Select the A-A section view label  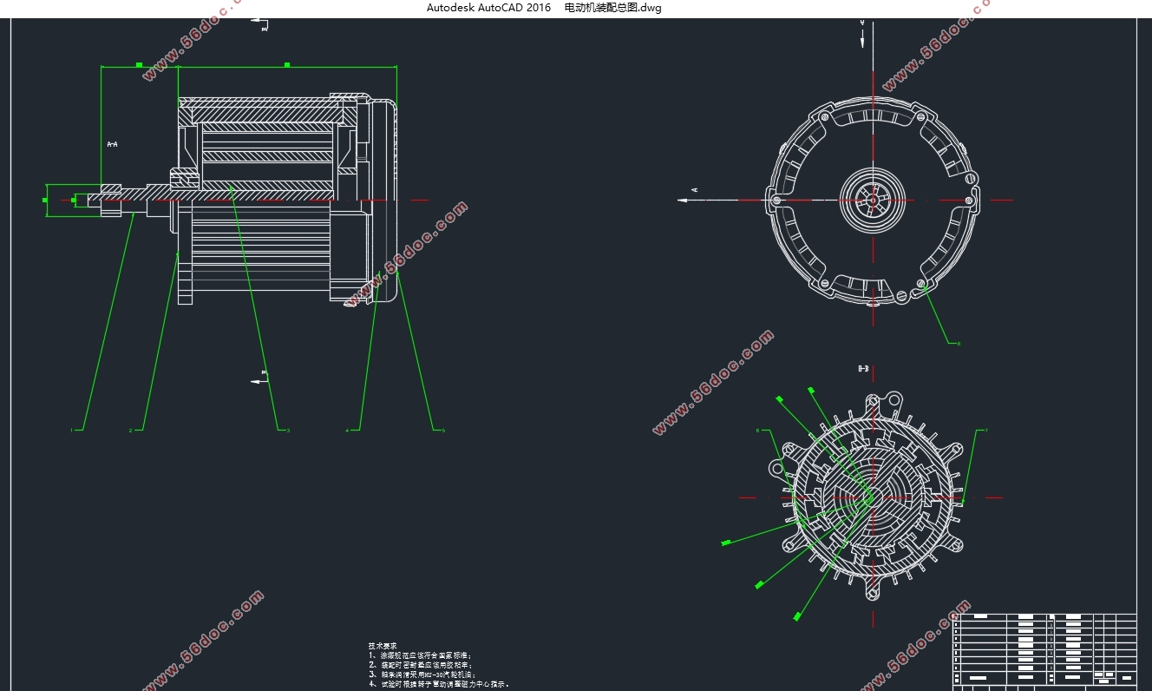[x=112, y=144]
